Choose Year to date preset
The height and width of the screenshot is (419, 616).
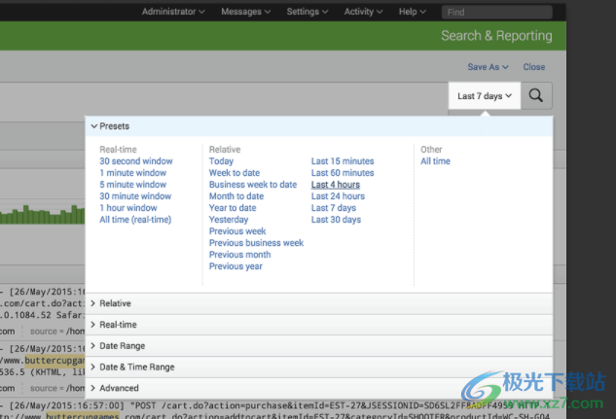click(x=233, y=208)
